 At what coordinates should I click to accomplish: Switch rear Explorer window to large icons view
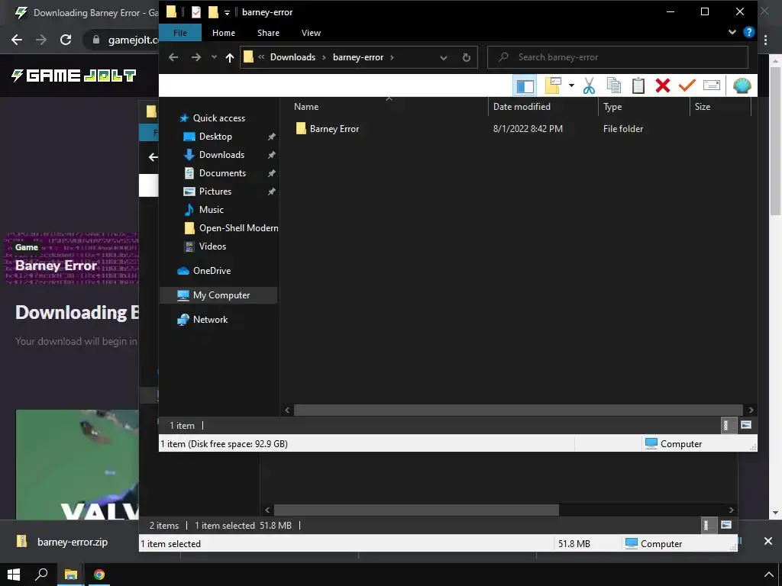(x=726, y=525)
